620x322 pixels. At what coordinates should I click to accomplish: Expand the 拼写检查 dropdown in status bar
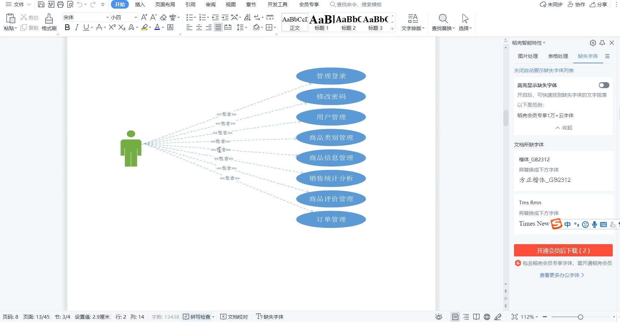click(x=213, y=317)
